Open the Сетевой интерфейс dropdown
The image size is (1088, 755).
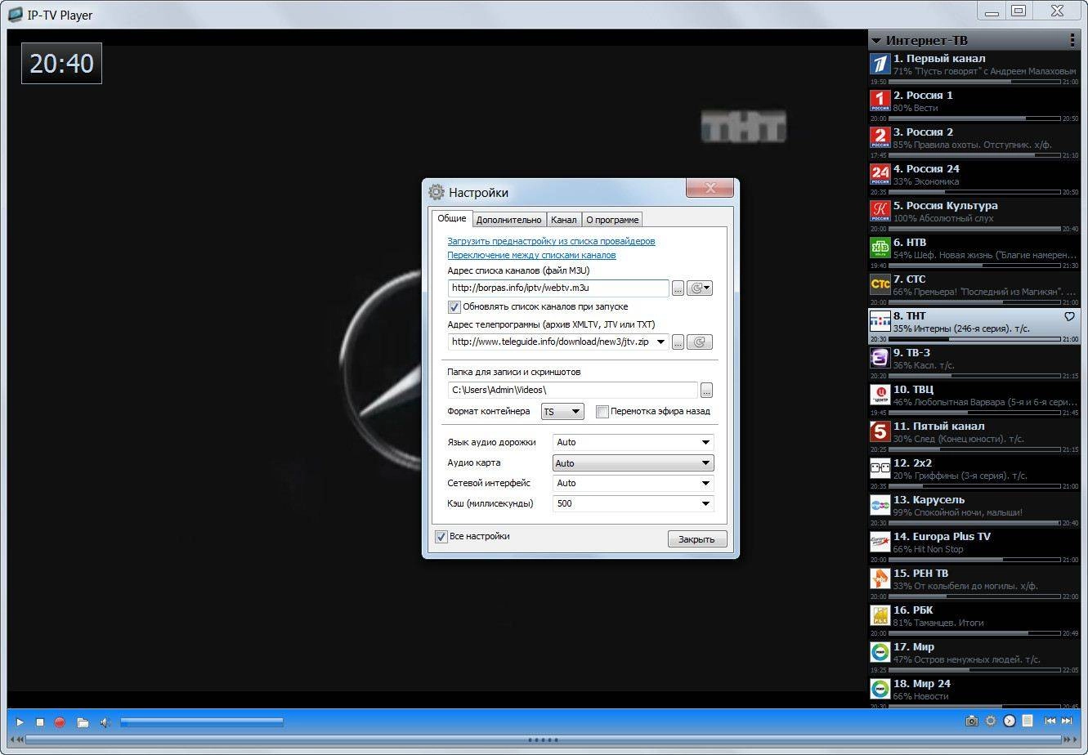click(634, 483)
